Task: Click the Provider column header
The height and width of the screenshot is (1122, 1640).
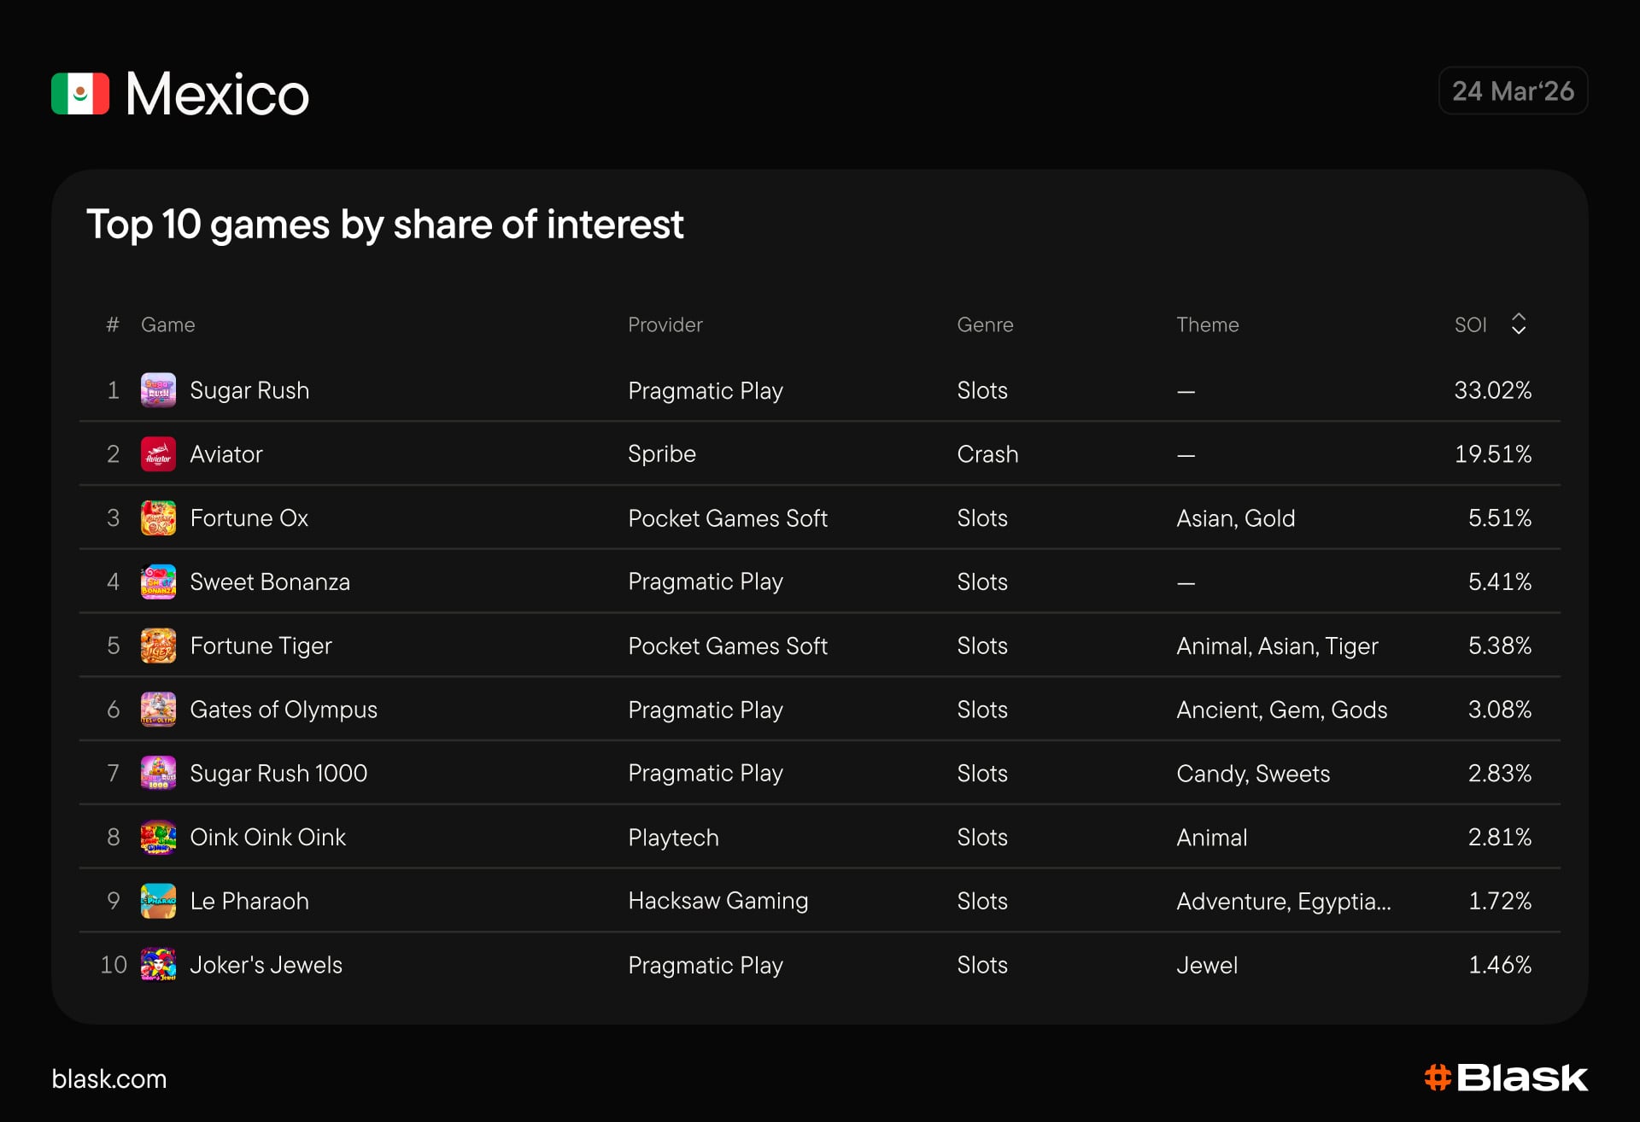Action: [665, 324]
